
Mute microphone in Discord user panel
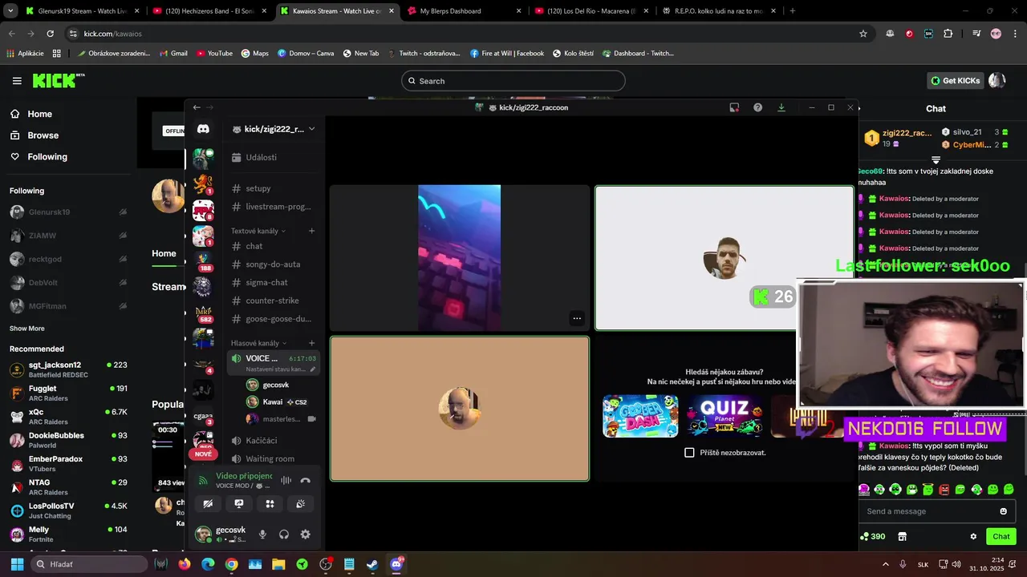[x=262, y=535]
